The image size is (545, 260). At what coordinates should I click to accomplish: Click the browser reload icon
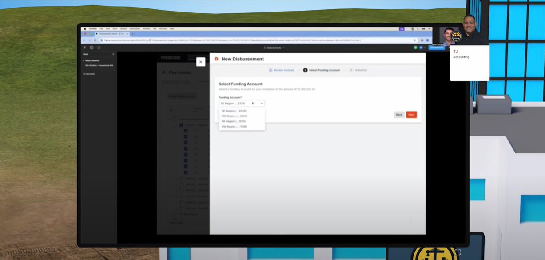(95, 40)
